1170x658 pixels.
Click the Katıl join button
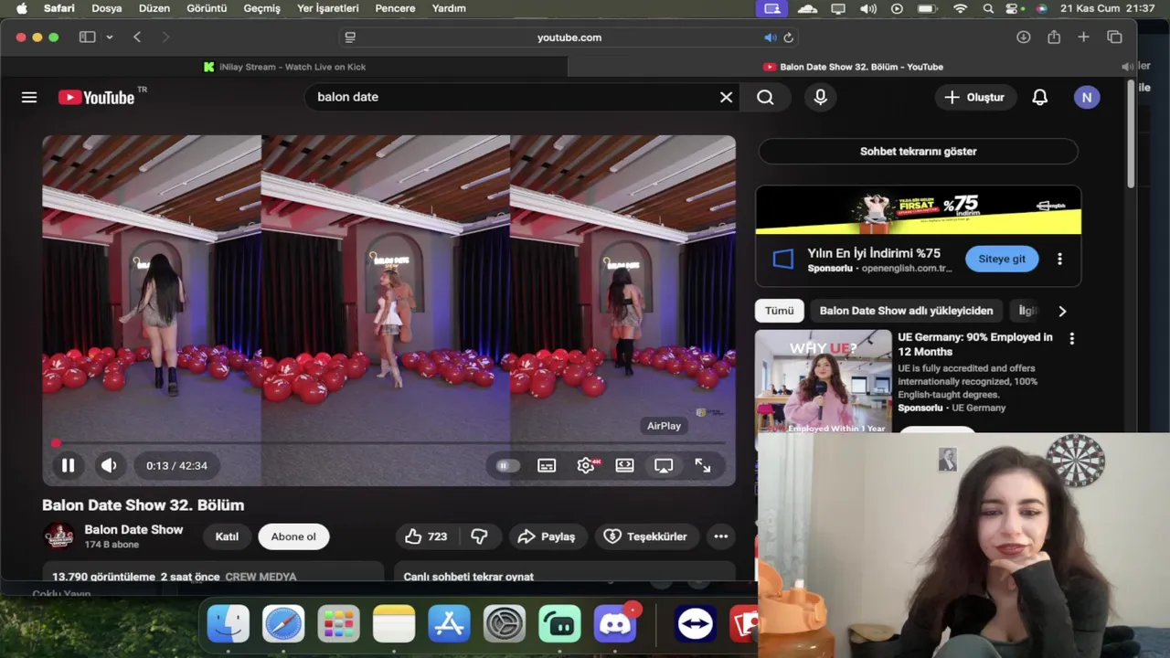pyautogui.click(x=227, y=536)
